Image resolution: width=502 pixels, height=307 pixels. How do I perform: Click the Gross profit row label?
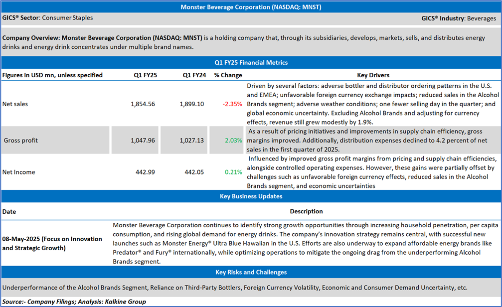(x=21, y=141)
